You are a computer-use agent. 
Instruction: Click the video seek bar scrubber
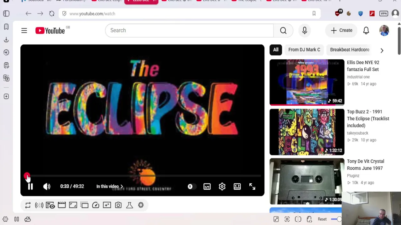point(27,176)
